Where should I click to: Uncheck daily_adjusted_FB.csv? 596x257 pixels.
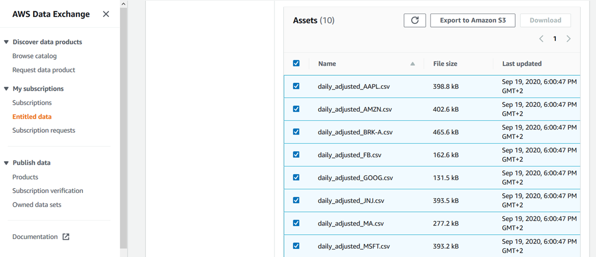[296, 155]
